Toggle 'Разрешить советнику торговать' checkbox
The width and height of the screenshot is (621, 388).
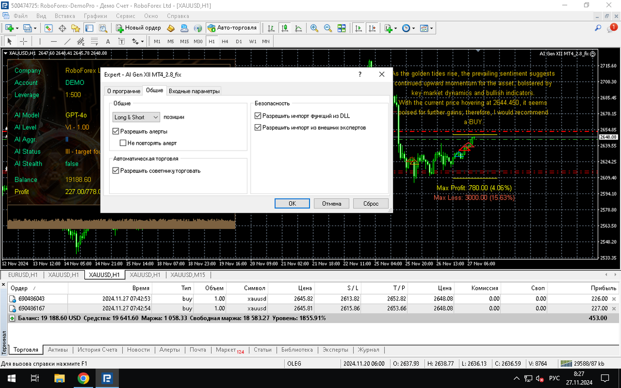116,171
